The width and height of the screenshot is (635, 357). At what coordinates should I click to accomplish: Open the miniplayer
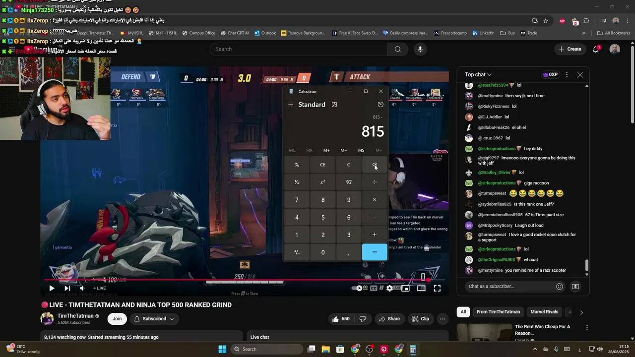tap(405, 288)
